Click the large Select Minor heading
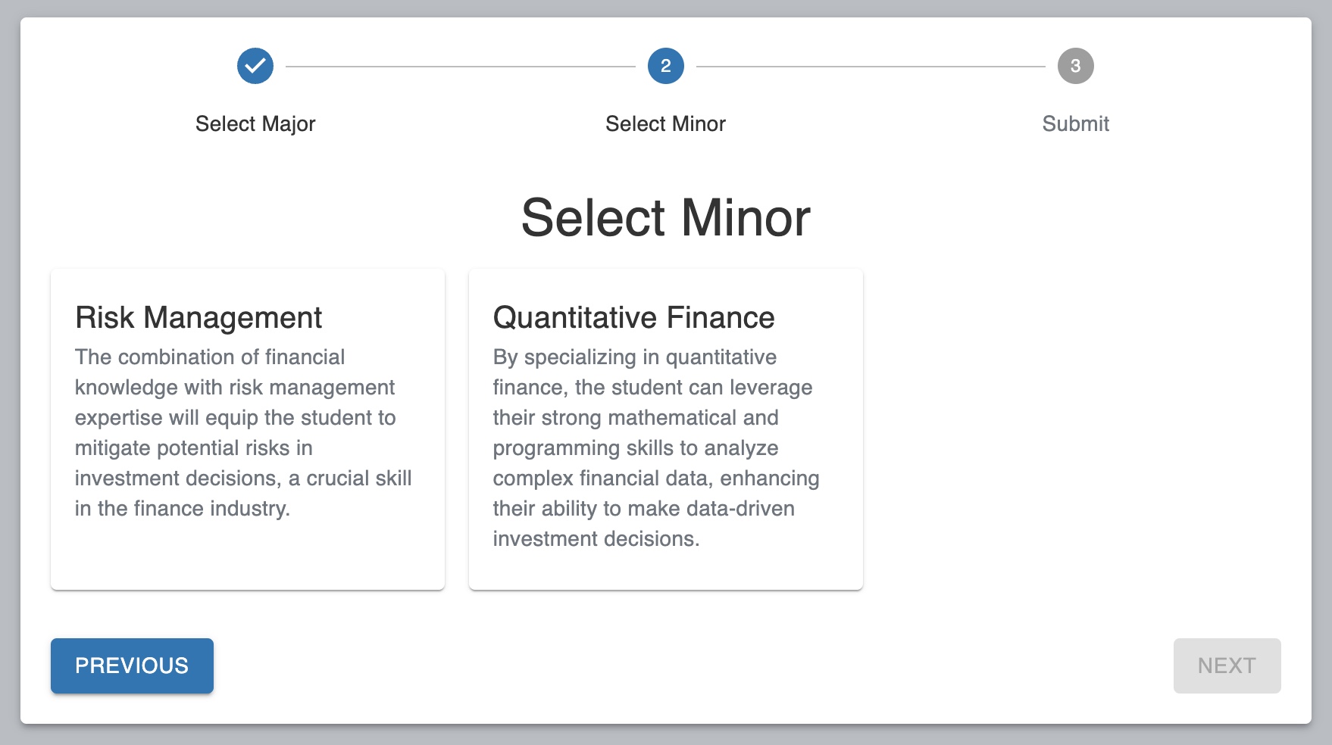 [665, 218]
